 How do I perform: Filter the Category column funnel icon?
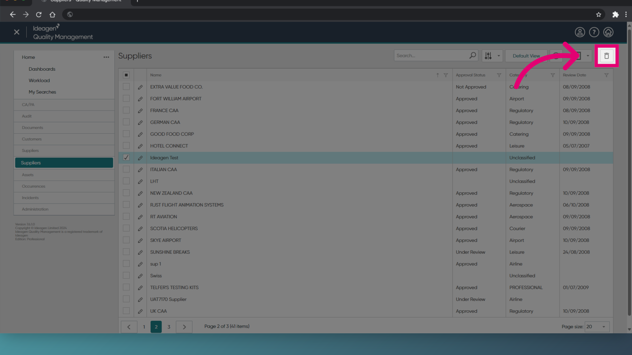click(x=553, y=75)
